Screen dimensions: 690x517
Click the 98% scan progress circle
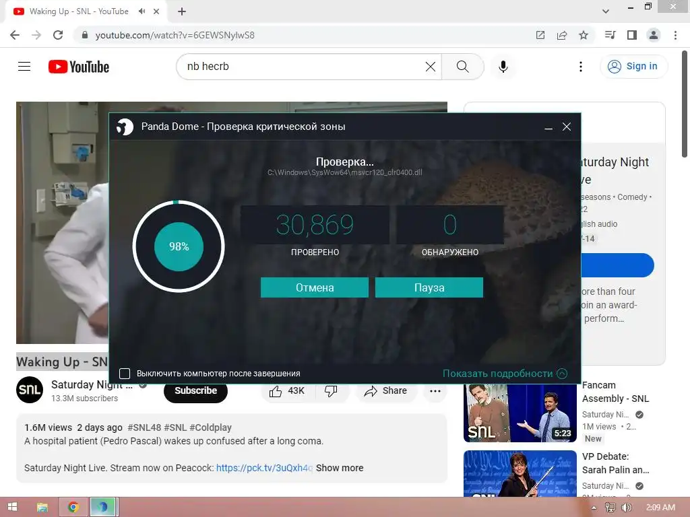179,246
